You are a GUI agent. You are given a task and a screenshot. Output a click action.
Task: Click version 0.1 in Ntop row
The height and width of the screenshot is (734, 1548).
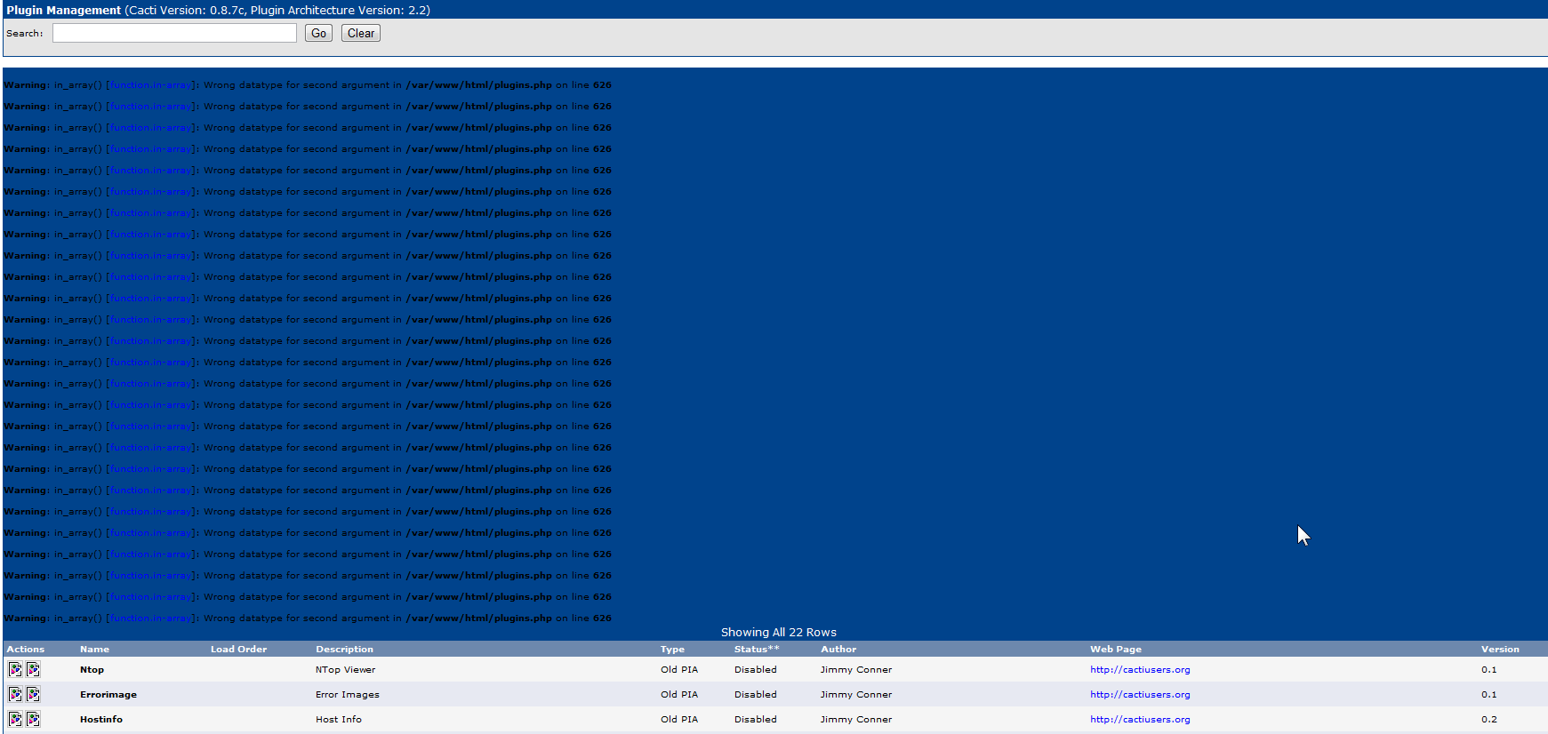(1489, 670)
